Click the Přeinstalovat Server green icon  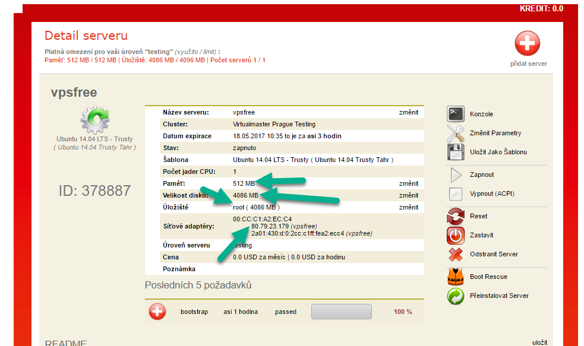tap(455, 296)
